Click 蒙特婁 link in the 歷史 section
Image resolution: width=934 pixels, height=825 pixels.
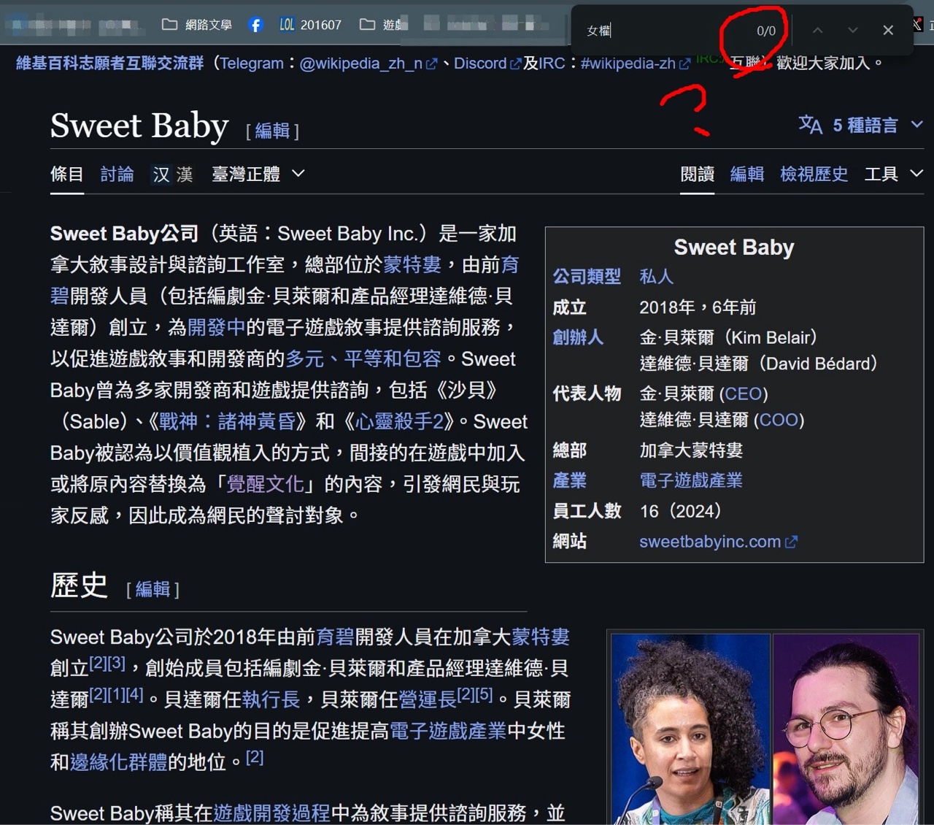541,637
